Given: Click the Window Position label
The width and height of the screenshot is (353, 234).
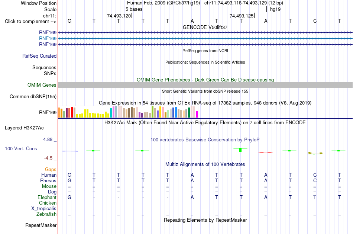Looking at the screenshot, I should (39, 3).
